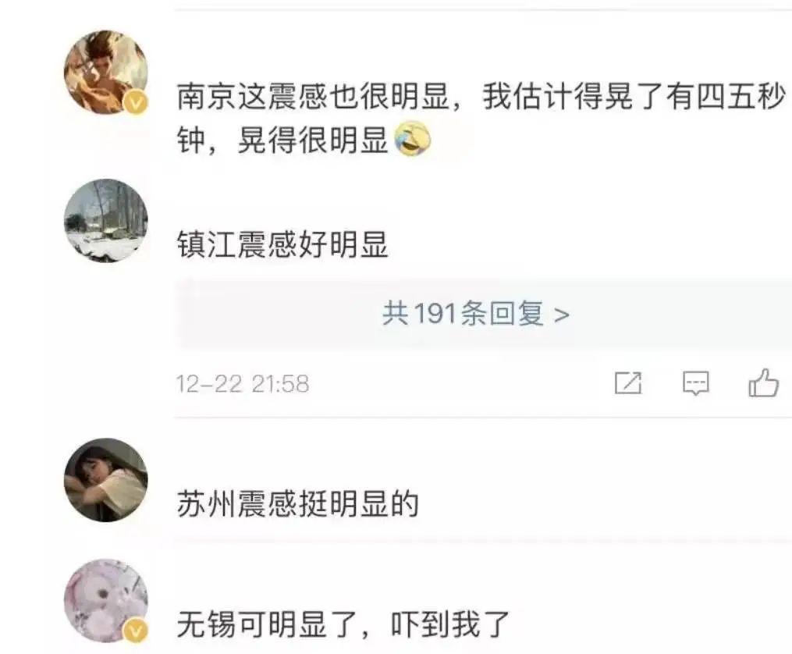The width and height of the screenshot is (792, 654).
Task: Open the Nanjing commenter's warrior avatar
Action: 106,72
